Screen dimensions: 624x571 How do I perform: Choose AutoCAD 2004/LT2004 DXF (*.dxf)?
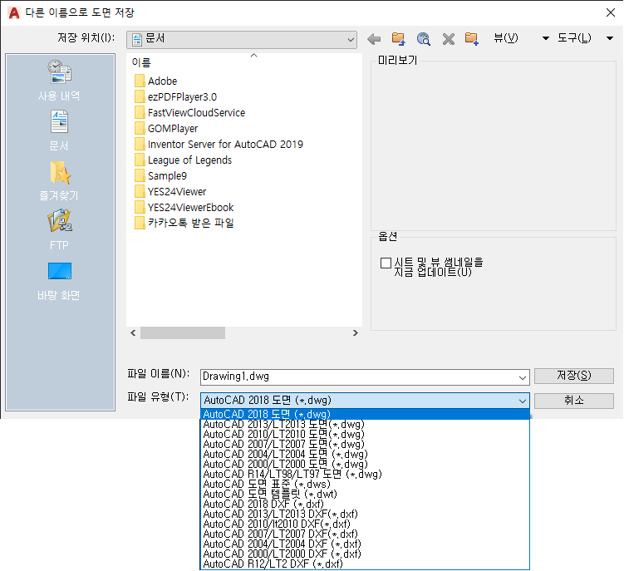point(365,544)
